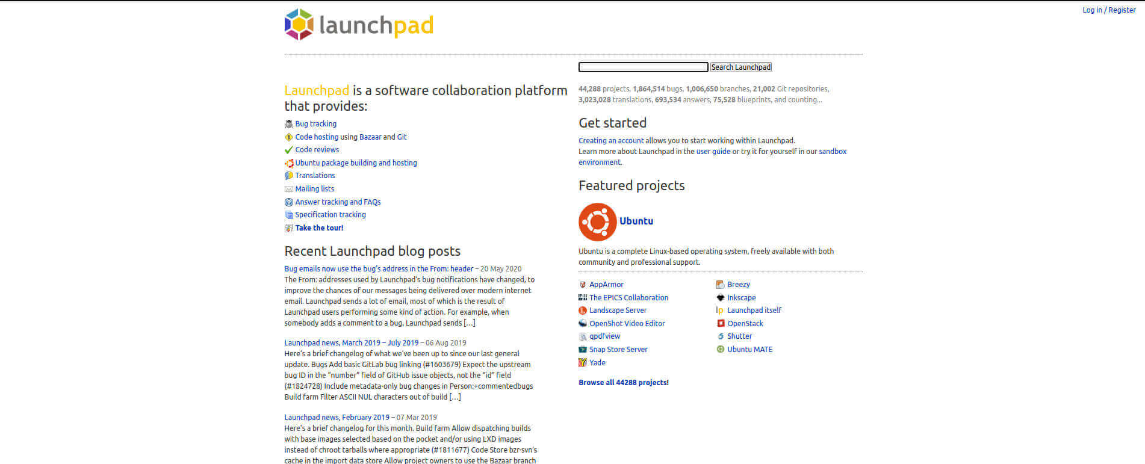This screenshot has height=464, width=1145.
Task: Open the Specification tracking link
Action: [330, 215]
